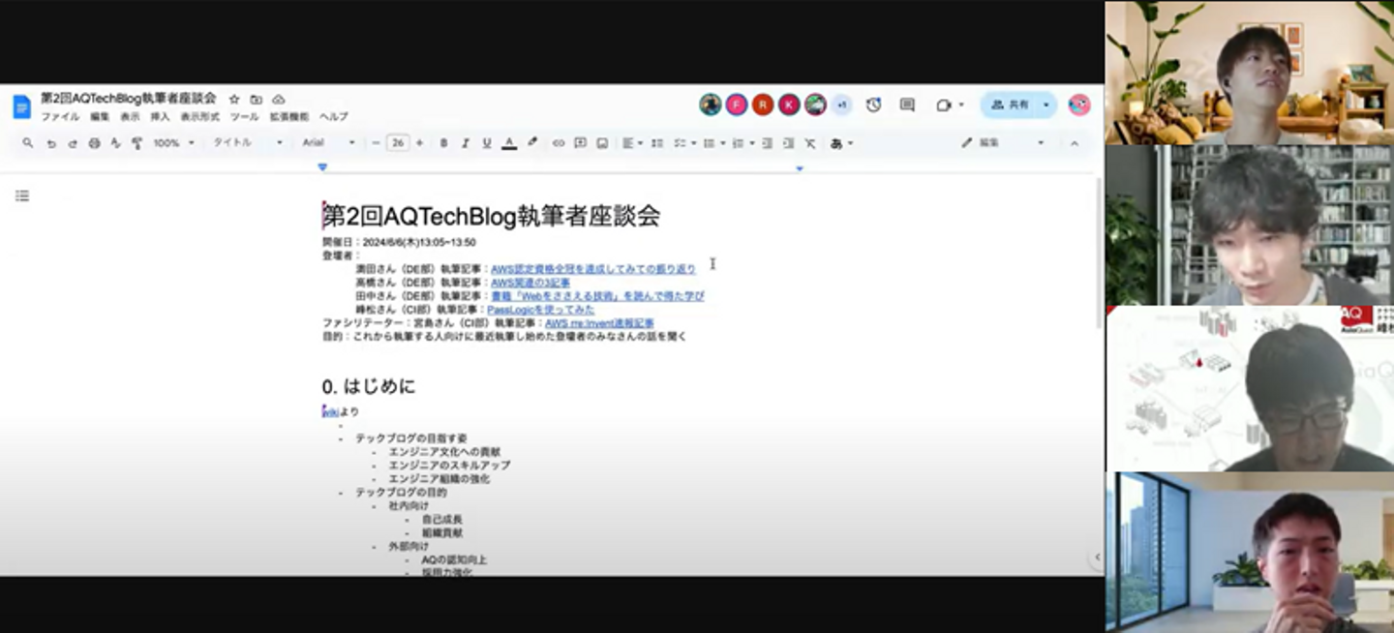This screenshot has height=633, width=1394.
Task: Open the AWS関連の3記事 link
Action: [x=530, y=283]
